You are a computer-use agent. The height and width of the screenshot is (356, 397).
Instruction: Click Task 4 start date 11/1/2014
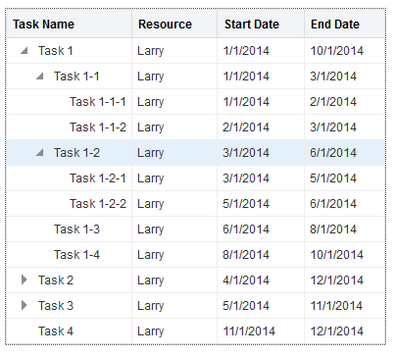pos(249,331)
